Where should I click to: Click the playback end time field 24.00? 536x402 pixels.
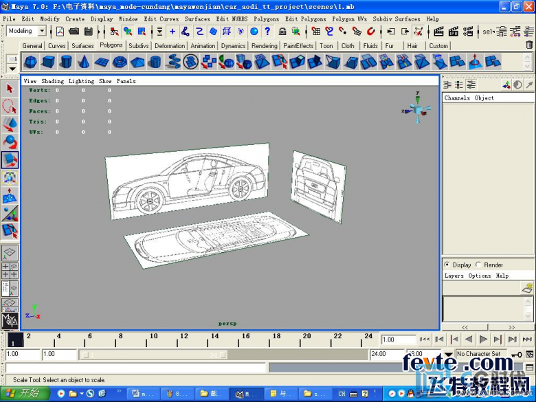pos(387,354)
